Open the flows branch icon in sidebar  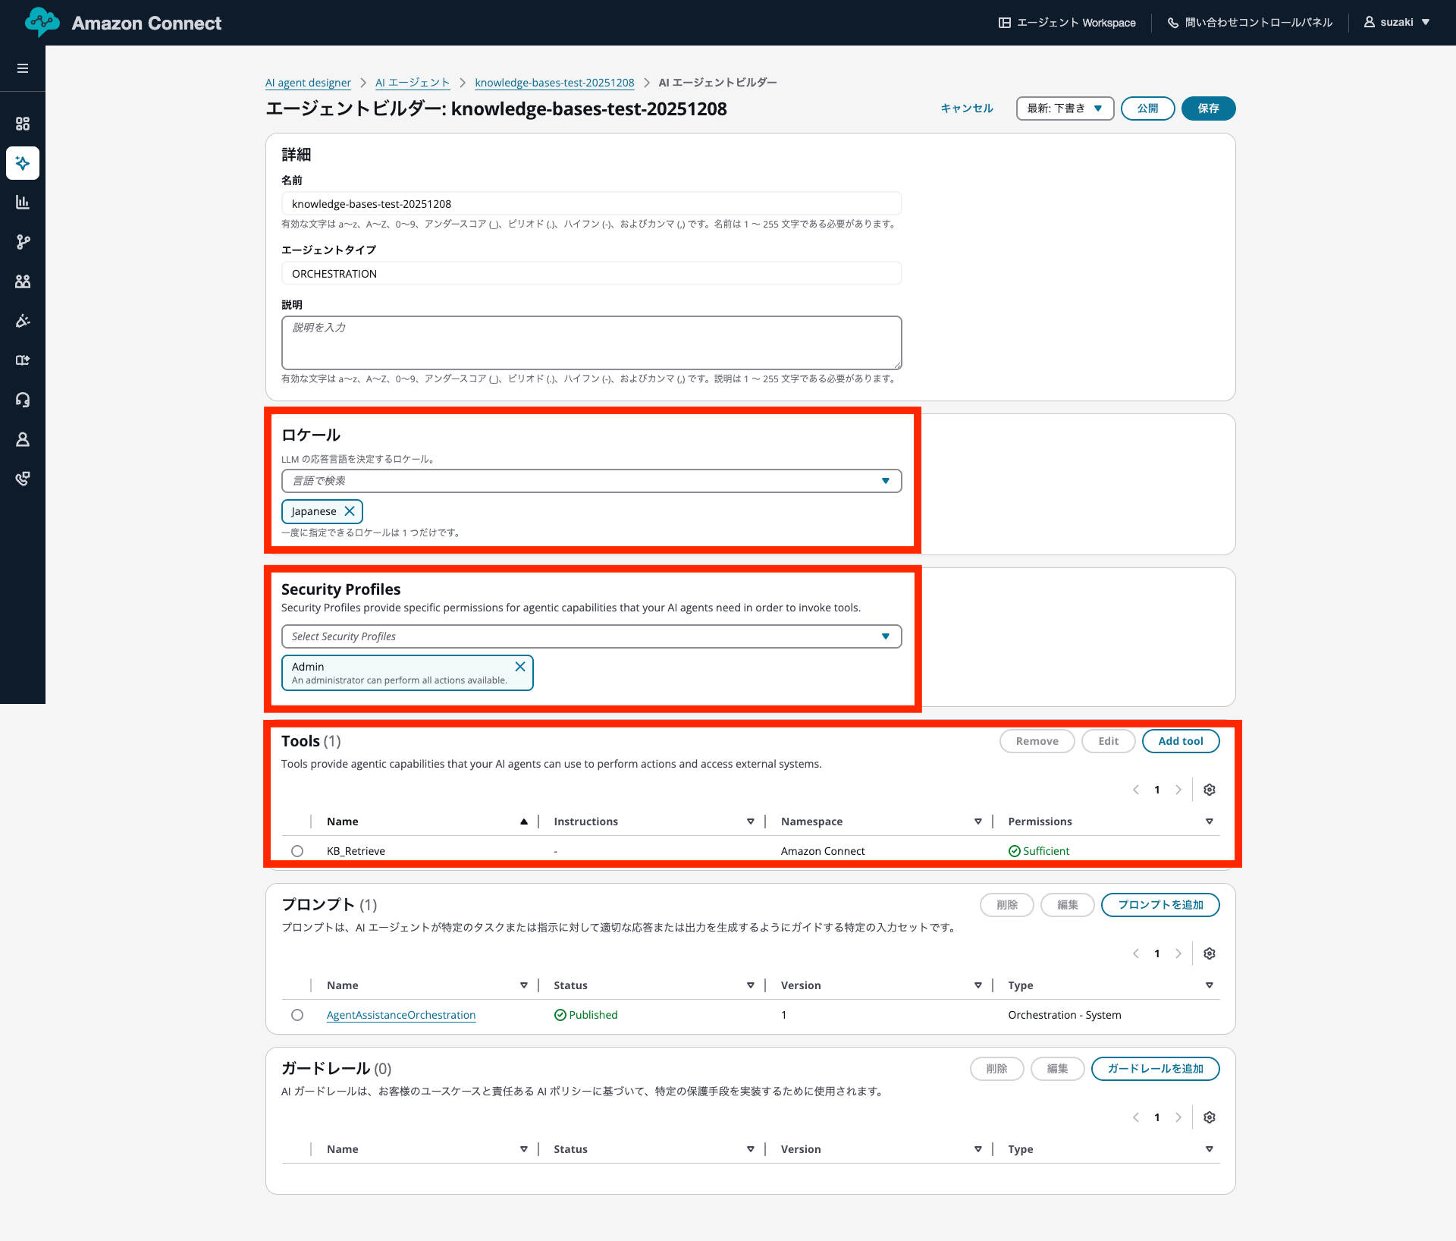pos(23,242)
